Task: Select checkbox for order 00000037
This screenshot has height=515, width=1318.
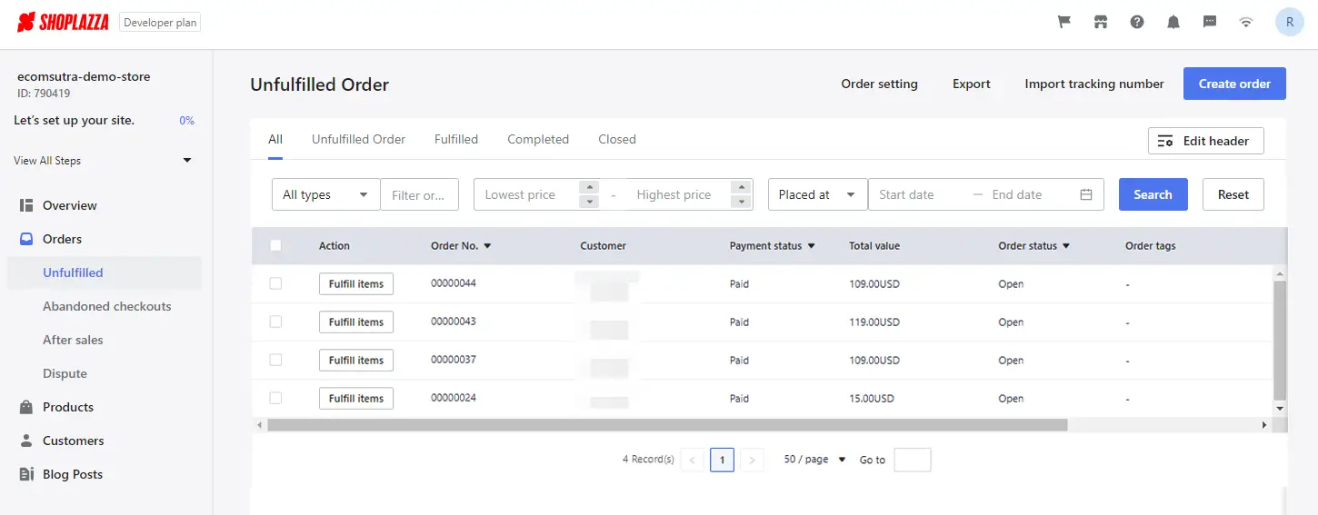Action: (x=275, y=360)
